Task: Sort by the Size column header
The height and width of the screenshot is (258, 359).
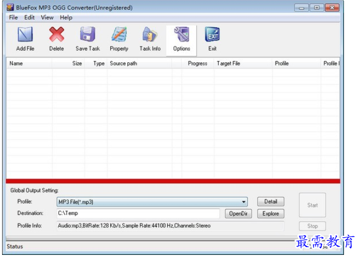Action: [x=68, y=63]
